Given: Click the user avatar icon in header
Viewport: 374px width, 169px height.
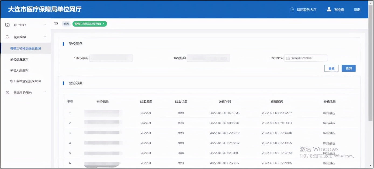Looking at the screenshot, I should click(329, 9).
